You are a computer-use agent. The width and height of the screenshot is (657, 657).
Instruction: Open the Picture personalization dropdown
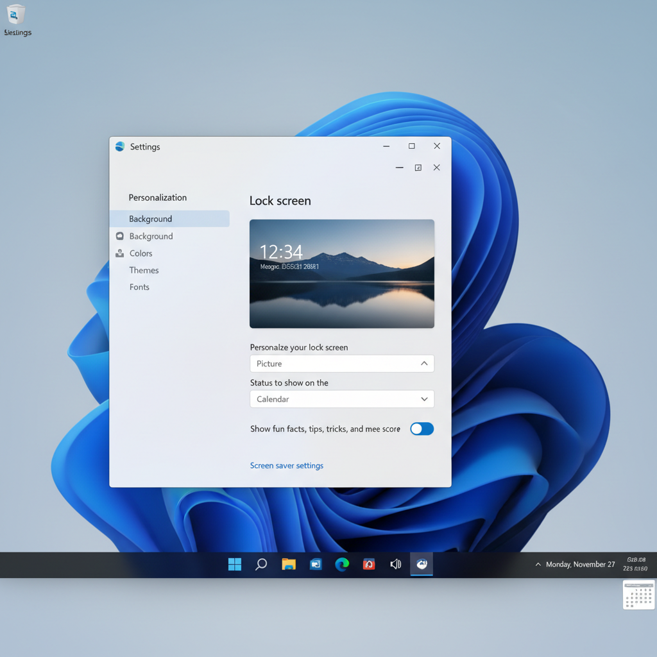(x=341, y=363)
